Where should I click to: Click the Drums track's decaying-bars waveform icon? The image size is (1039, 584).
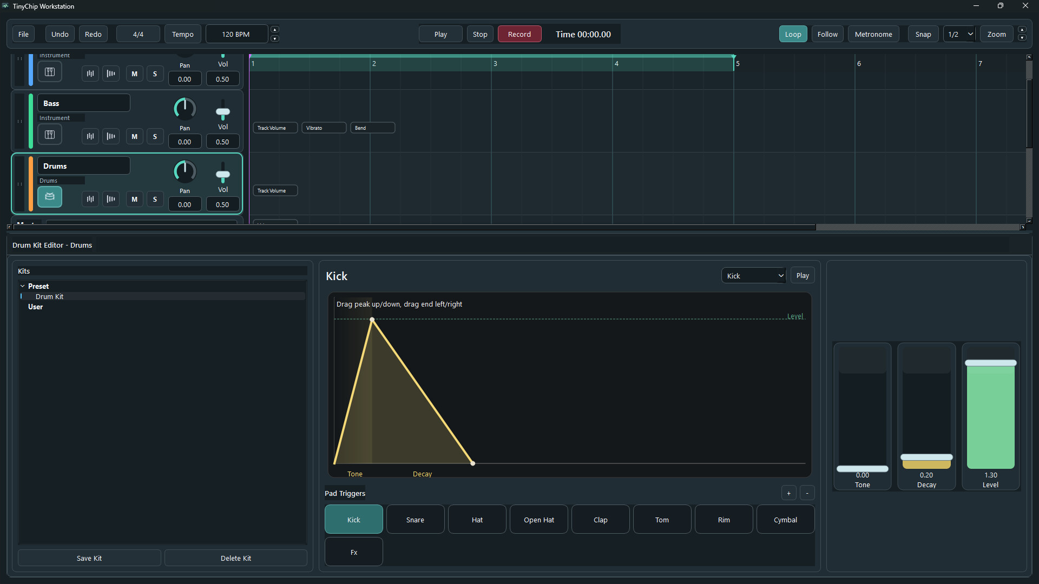click(111, 200)
